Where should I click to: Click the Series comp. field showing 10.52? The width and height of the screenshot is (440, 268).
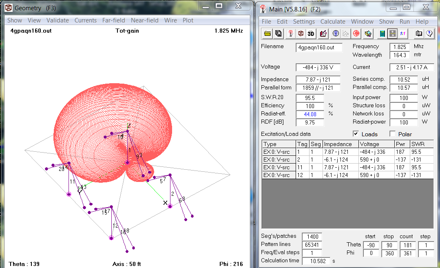coord(404,80)
